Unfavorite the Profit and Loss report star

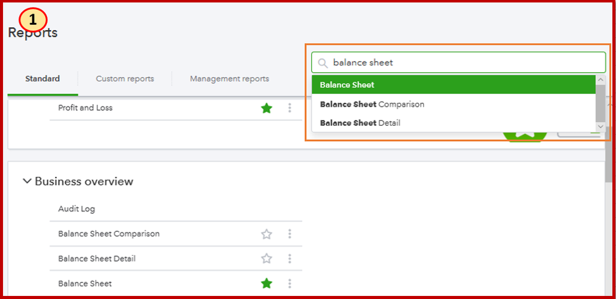(x=267, y=108)
